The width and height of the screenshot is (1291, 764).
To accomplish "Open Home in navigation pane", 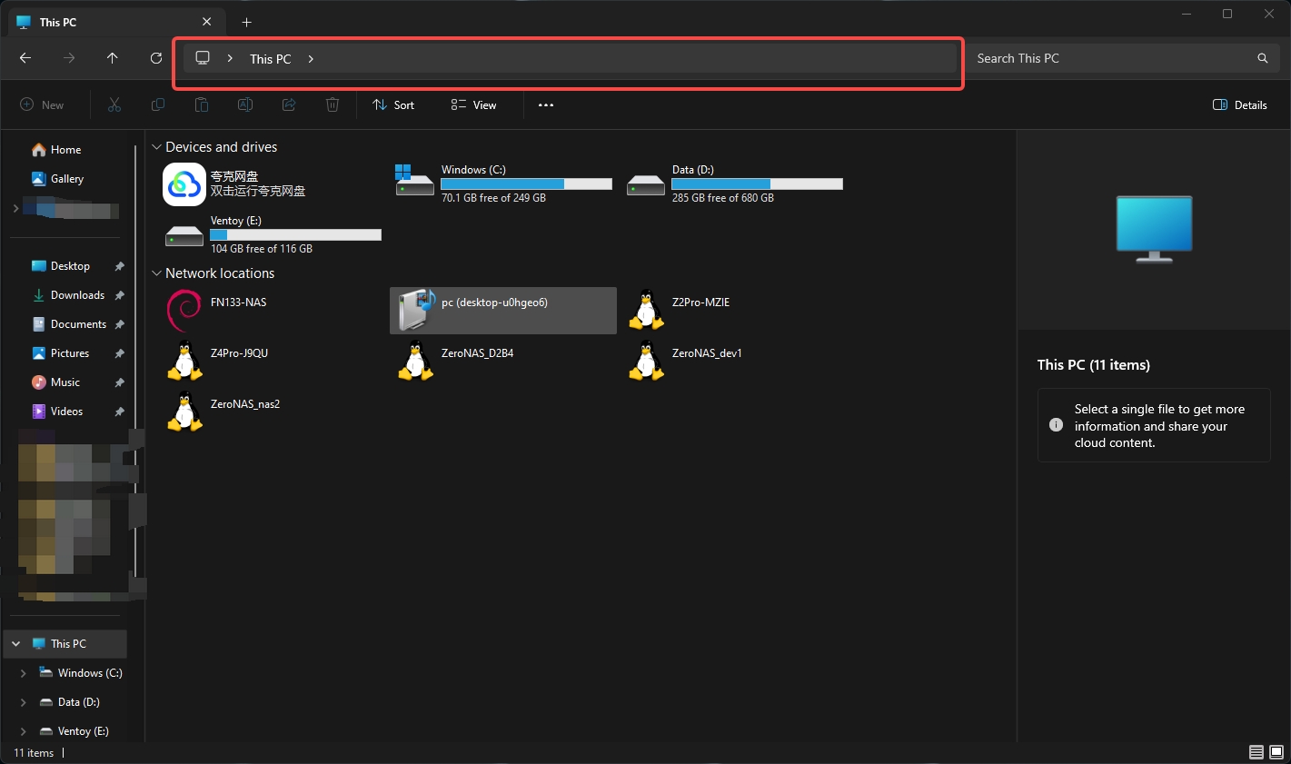I will [56, 150].
